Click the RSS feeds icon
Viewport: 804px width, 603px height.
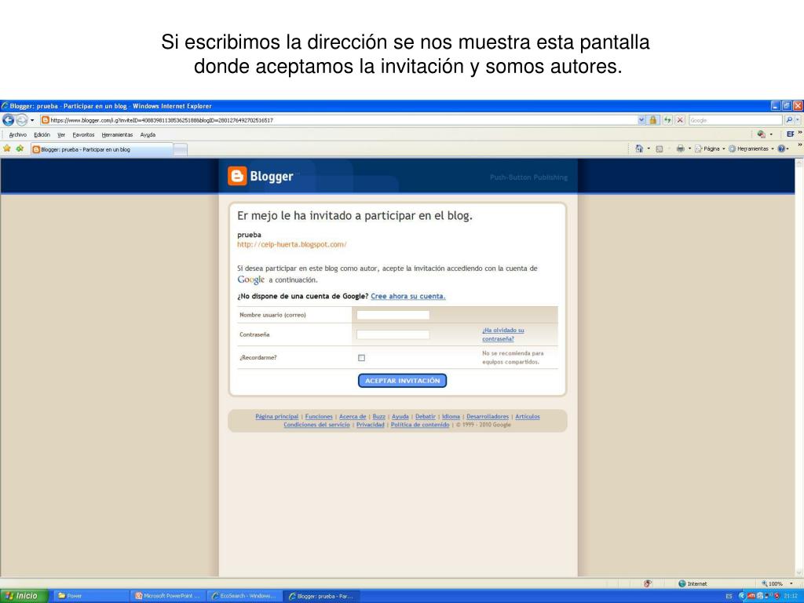(x=660, y=148)
